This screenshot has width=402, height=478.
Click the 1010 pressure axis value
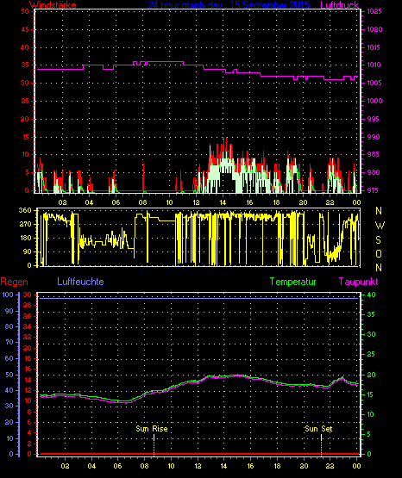[x=374, y=65]
